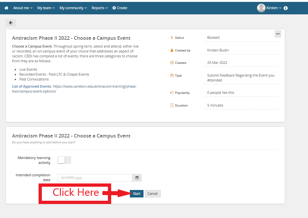Click the Recorded Events bullet item

pyautogui.click(x=54, y=74)
